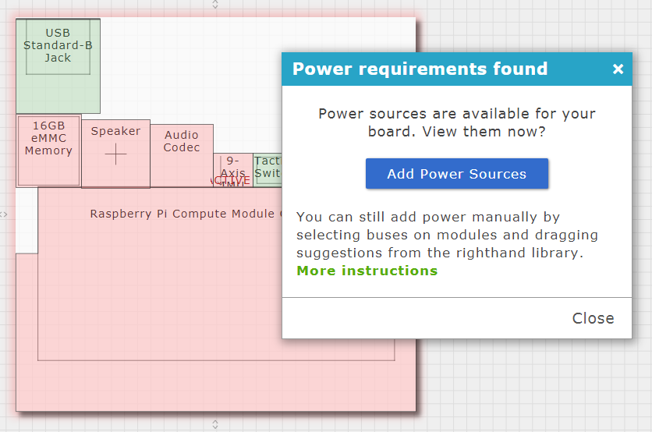
Task: Select the 9-Axis IMU module
Action: (232, 165)
